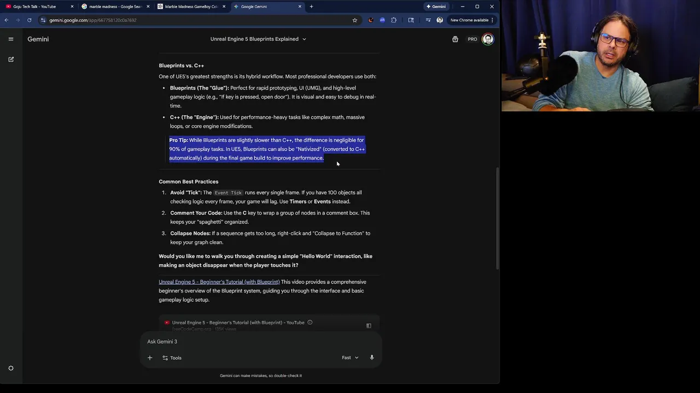Open the Chrome profile avatar in toolbar
The image size is (700, 393).
(440, 20)
